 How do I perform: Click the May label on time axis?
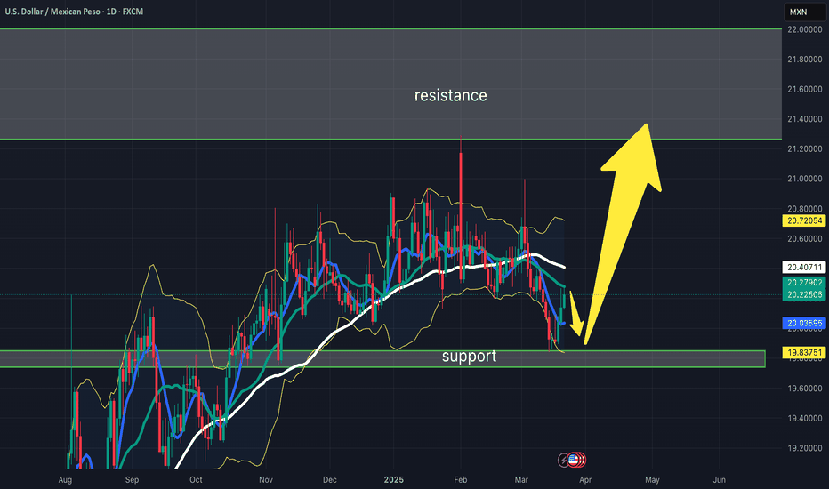click(652, 480)
